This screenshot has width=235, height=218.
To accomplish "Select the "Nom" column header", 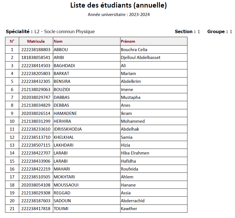I will pos(58,41).
